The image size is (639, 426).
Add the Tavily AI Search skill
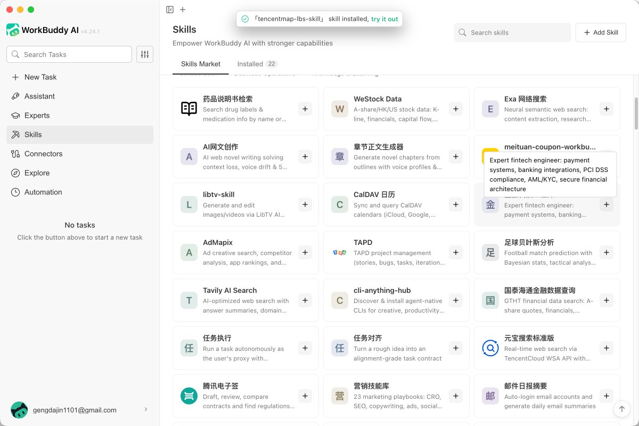click(x=305, y=300)
